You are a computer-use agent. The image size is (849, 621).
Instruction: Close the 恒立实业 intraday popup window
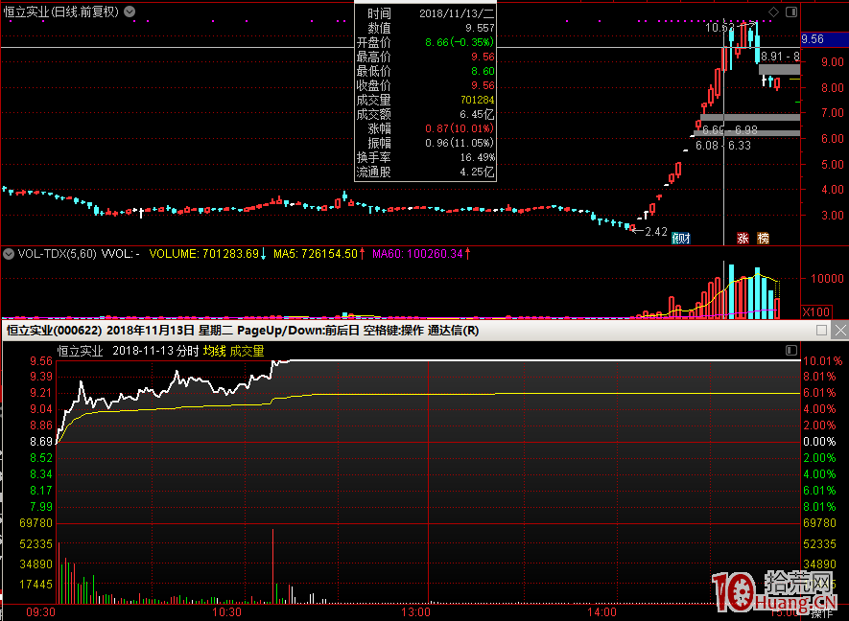(839, 330)
